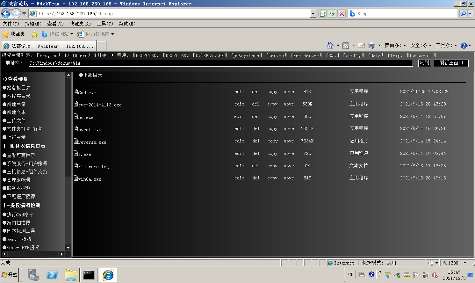Expand the 建议网站 dropdown

click(72, 34)
